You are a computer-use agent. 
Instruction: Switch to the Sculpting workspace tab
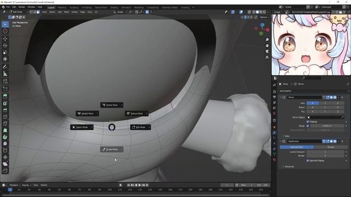coord(74,8)
